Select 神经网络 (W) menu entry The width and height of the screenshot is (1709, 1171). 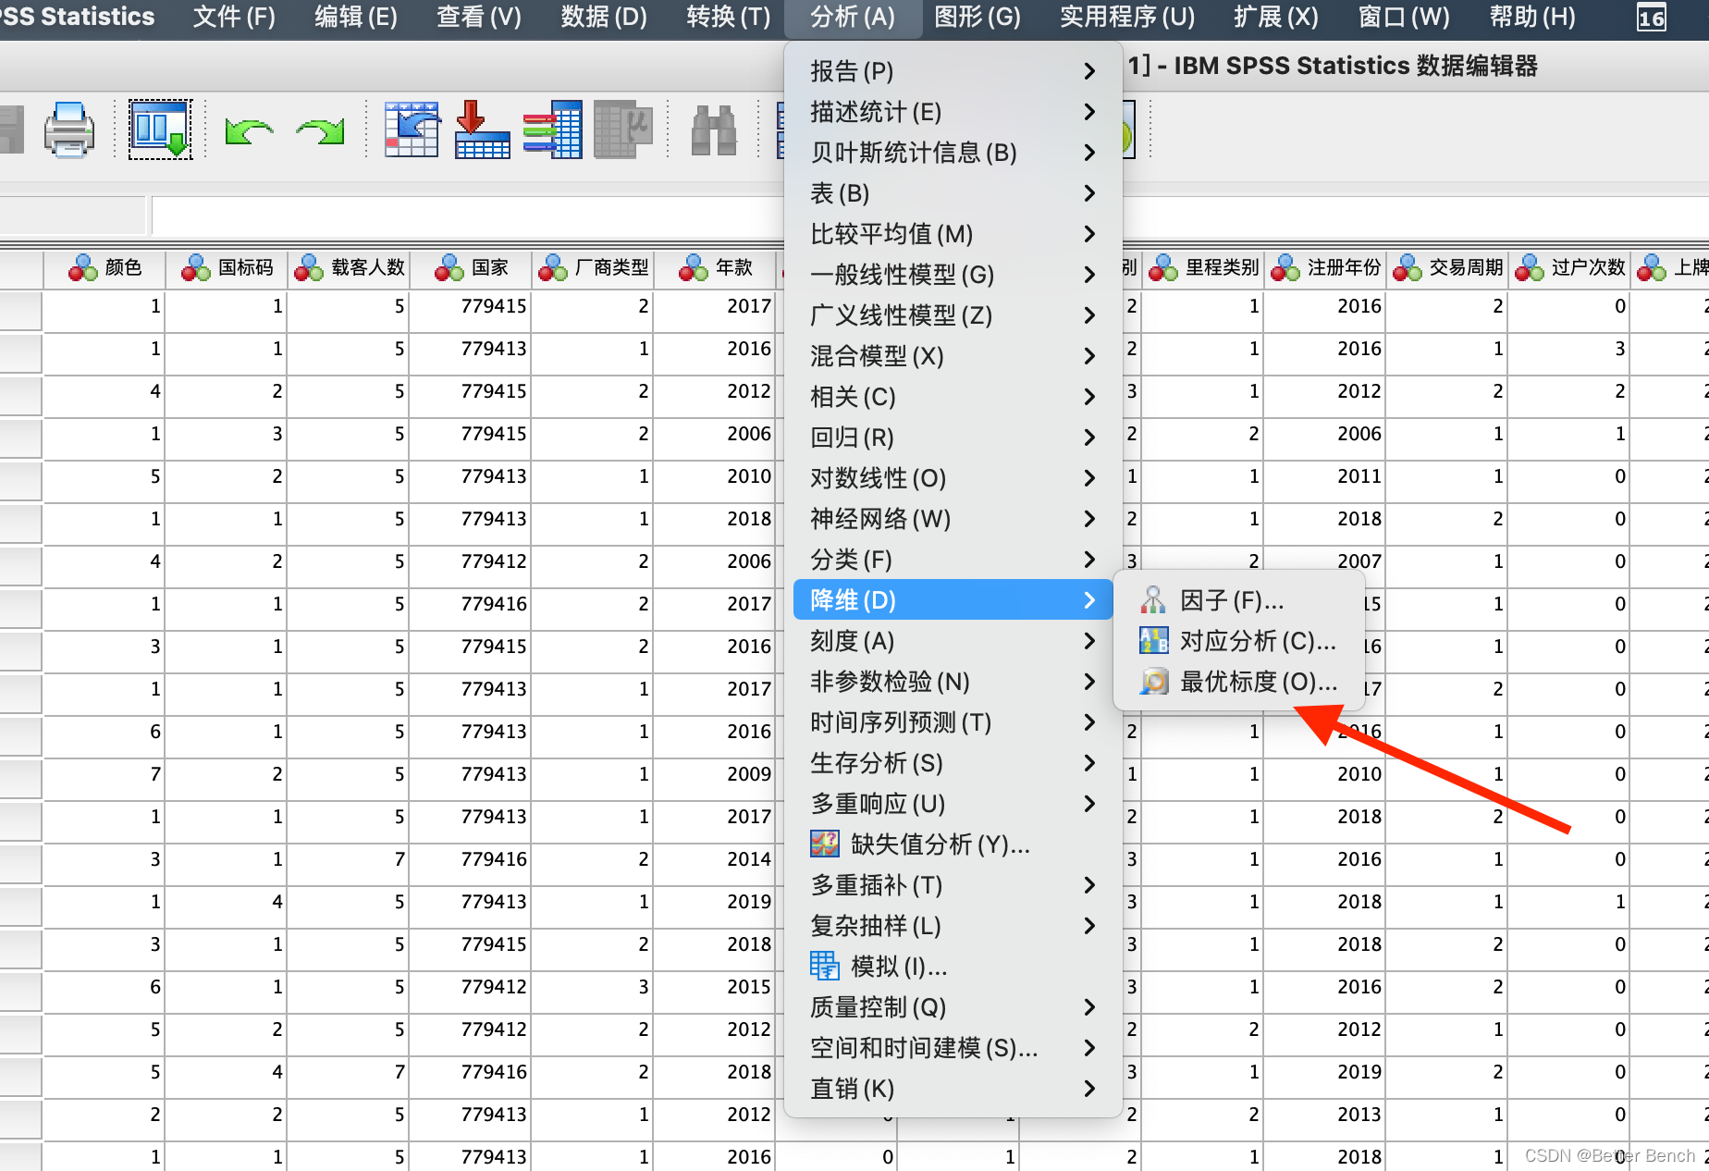pos(952,519)
